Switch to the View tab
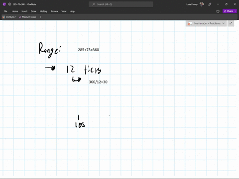The image size is (239, 179). [64, 11]
